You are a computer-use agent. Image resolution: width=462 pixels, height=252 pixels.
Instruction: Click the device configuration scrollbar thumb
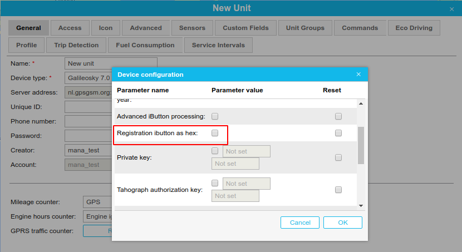pos(361,145)
